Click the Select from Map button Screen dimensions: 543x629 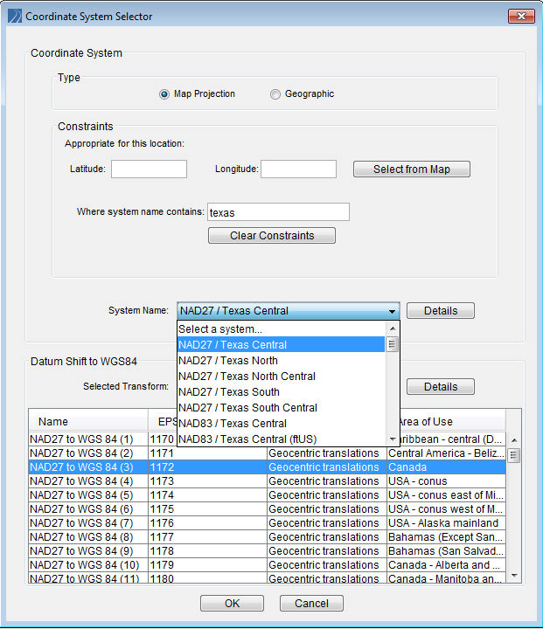(412, 169)
